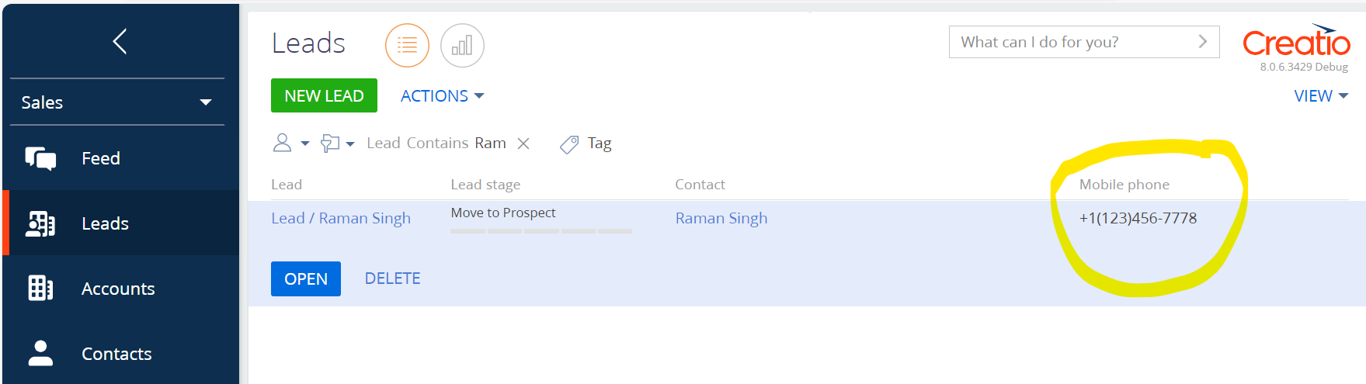Open the ACTIONS dropdown menu
The height and width of the screenshot is (384, 1366).
point(442,96)
